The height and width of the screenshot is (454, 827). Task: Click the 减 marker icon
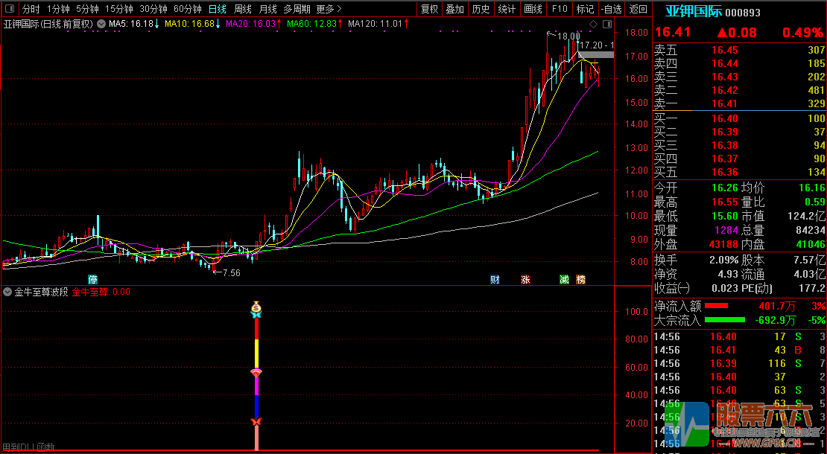click(564, 280)
